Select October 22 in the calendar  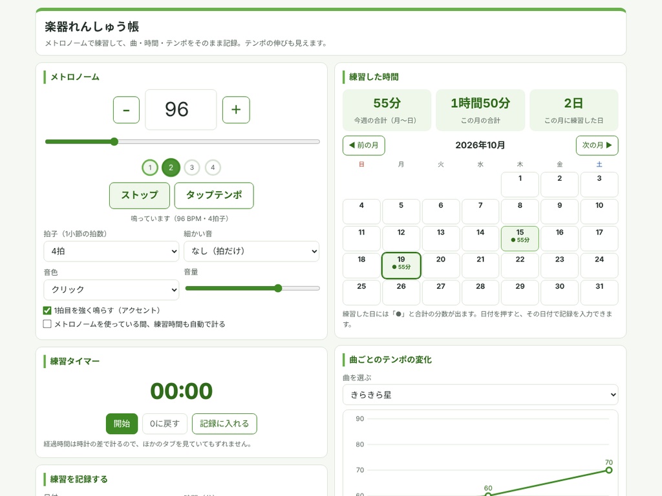[520, 265]
